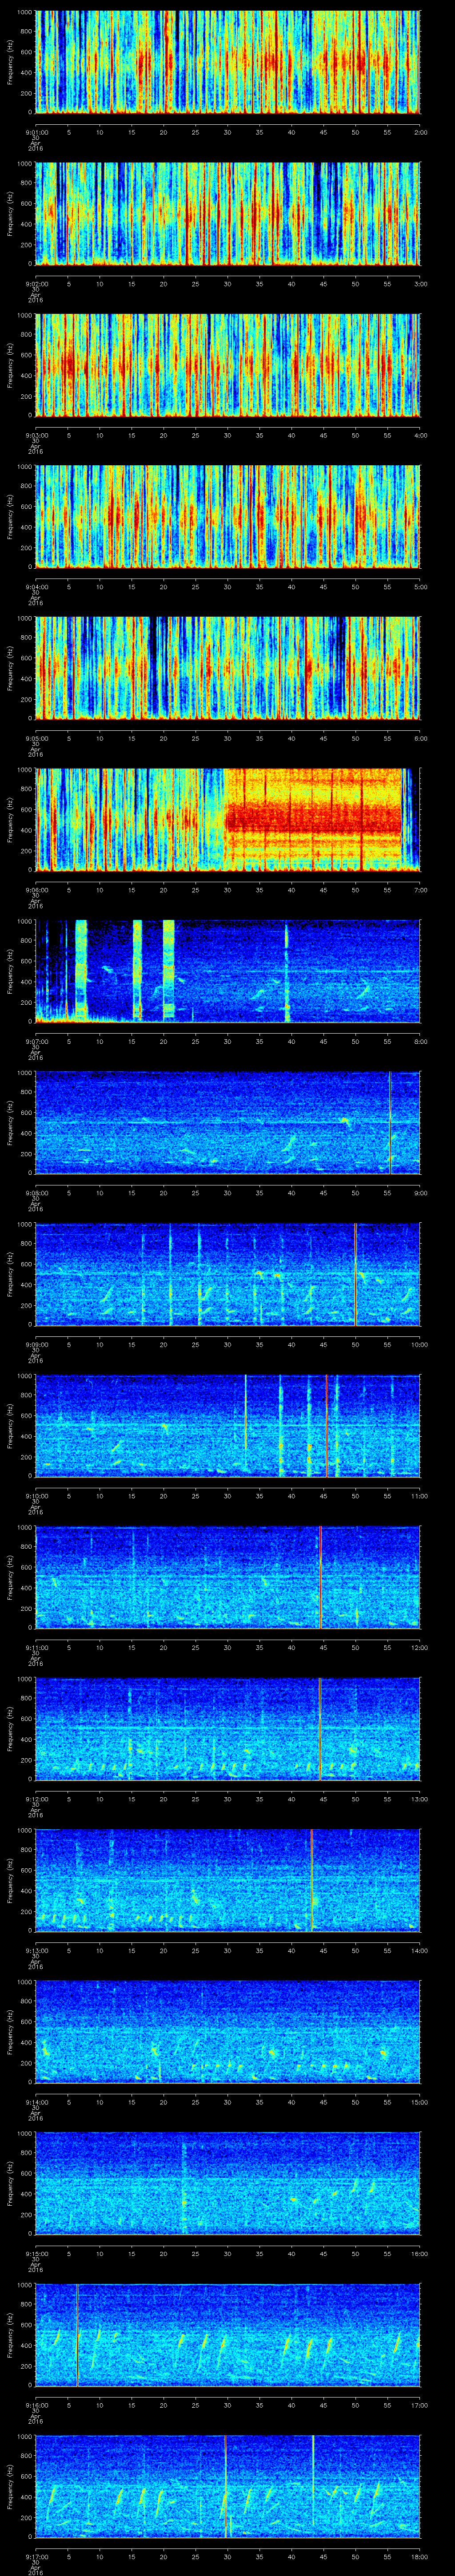This screenshot has width=455, height=2576.
Task: Select the 9:09:00 time axis label
Action: coord(36,1344)
